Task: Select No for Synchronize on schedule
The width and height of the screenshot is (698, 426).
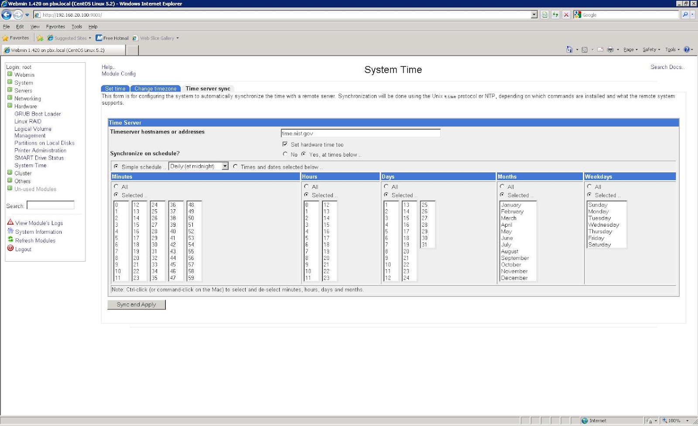Action: 285,154
